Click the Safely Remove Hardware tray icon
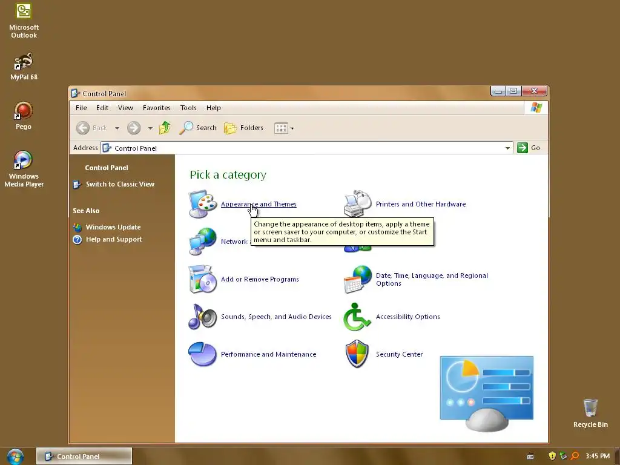Viewport: 620px width, 465px height. coord(563,456)
